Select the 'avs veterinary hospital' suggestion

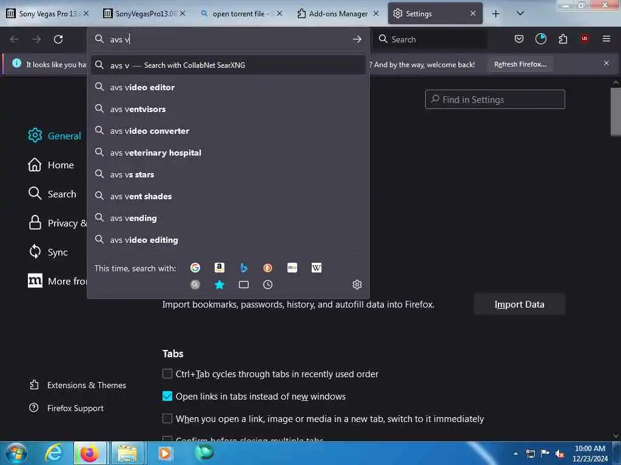pyautogui.click(x=228, y=153)
